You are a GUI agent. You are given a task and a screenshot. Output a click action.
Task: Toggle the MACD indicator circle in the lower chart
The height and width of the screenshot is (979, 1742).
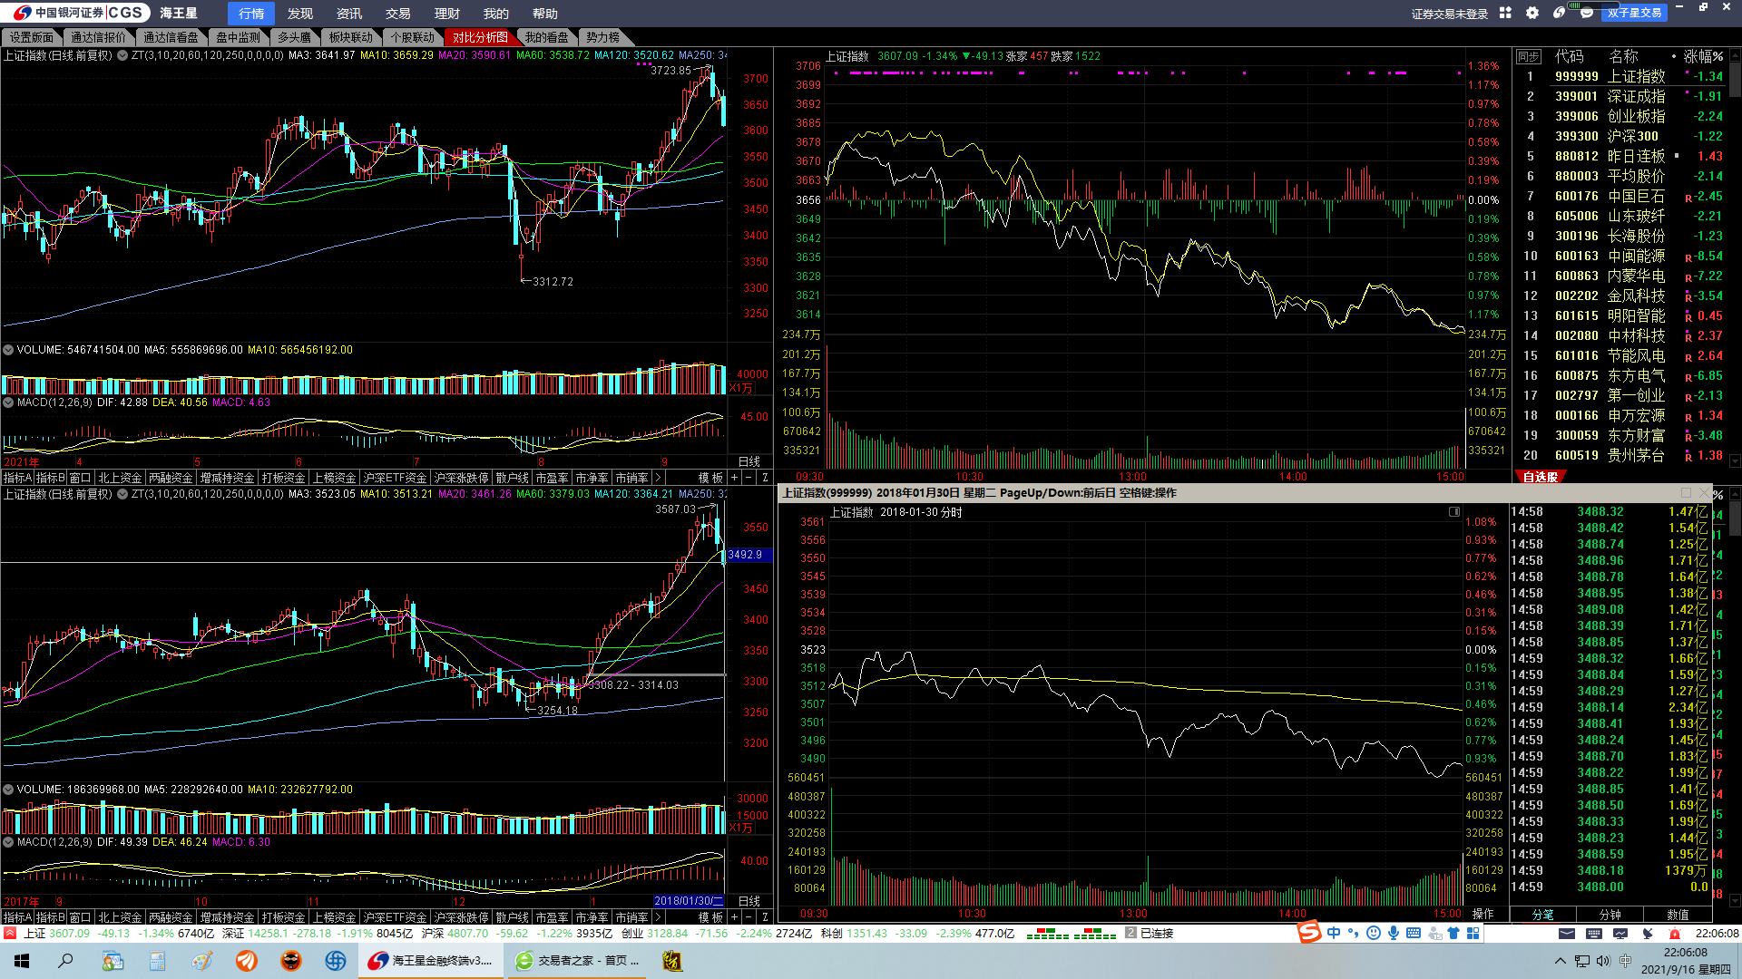pyautogui.click(x=8, y=842)
